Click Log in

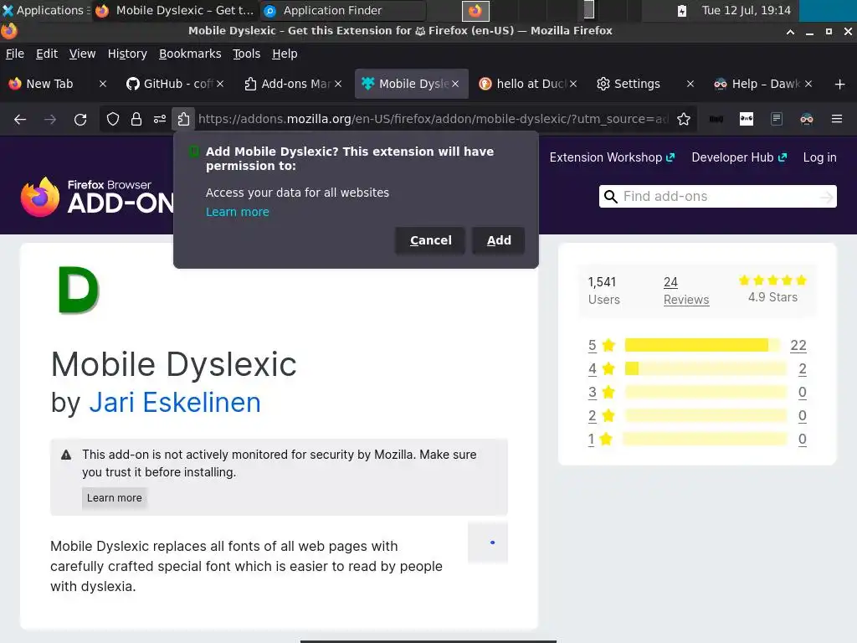pyautogui.click(x=819, y=157)
